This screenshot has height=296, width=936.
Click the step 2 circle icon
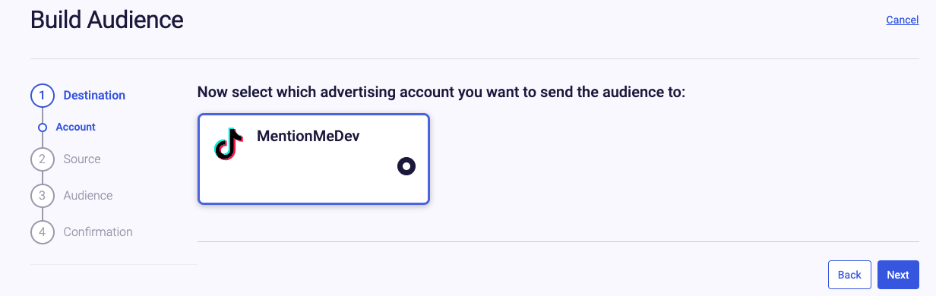pos(43,159)
